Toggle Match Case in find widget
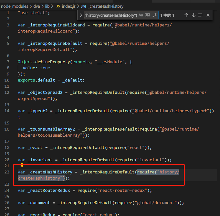Viewport: 220px width, 216px height. (141, 15)
